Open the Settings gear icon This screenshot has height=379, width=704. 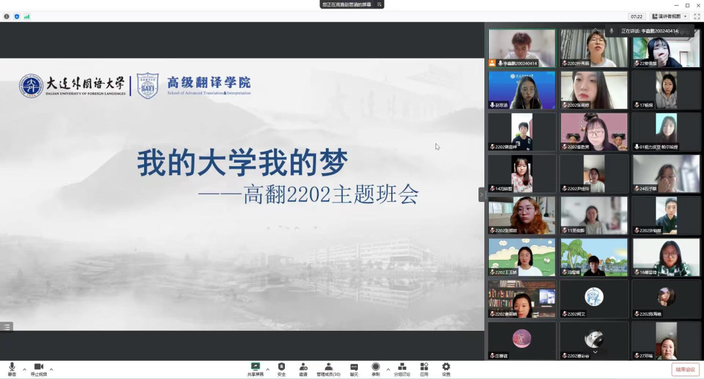(446, 369)
